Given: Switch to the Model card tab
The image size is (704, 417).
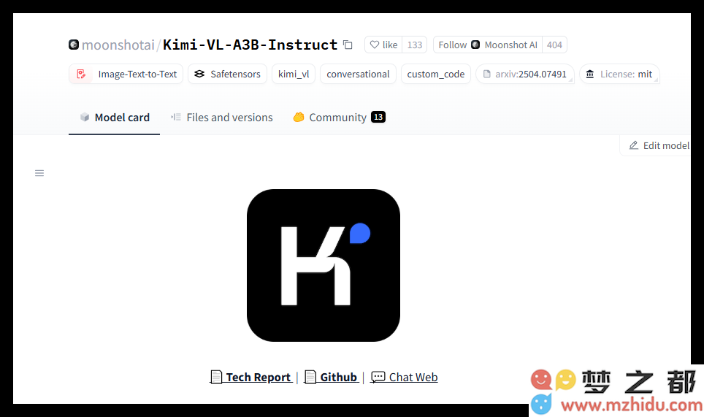Looking at the screenshot, I should (x=115, y=118).
